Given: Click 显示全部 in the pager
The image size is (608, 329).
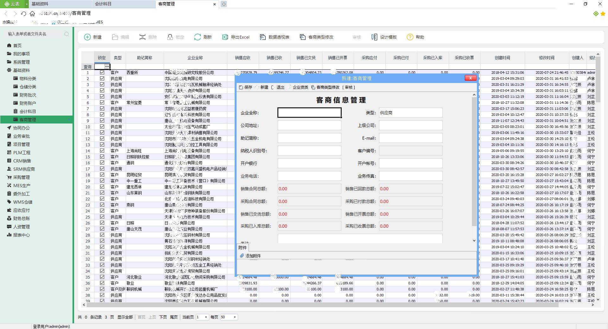Looking at the screenshot, I should click(x=125, y=317).
